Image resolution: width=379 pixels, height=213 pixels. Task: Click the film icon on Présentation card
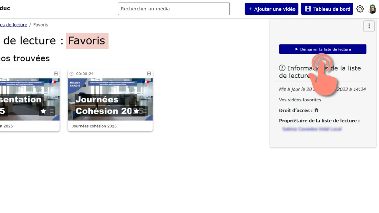[56, 73]
